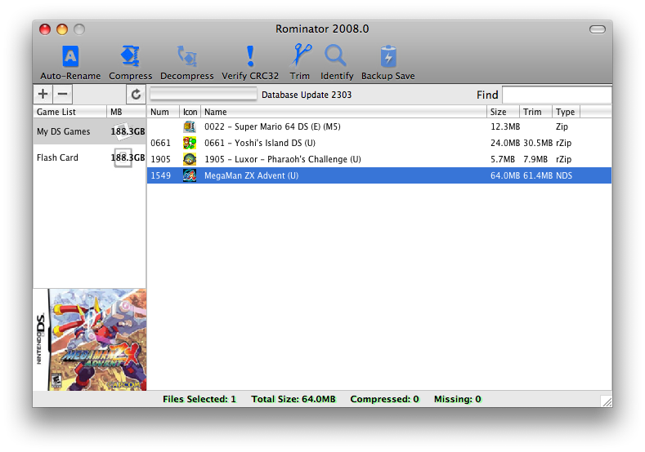The height and width of the screenshot is (452, 645).
Task: Sort games by Num column header
Action: pyautogui.click(x=163, y=112)
